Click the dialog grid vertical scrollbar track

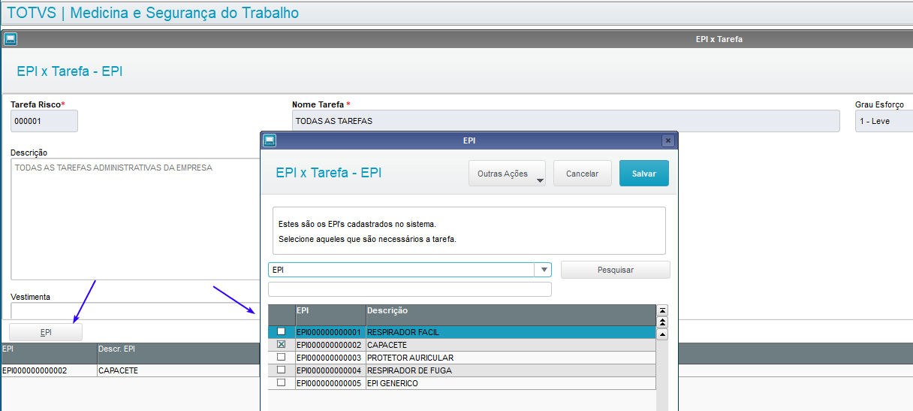pyautogui.click(x=662, y=376)
